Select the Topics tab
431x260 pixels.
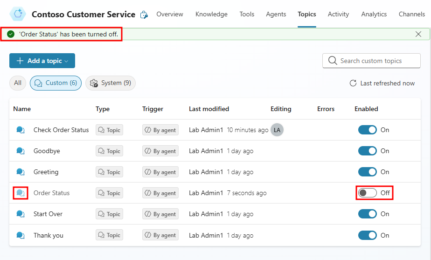(307, 14)
